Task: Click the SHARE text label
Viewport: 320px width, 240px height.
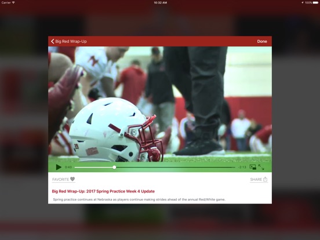Action: tap(256, 179)
